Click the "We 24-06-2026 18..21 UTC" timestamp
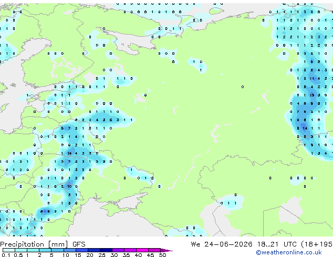 tap(244, 244)
